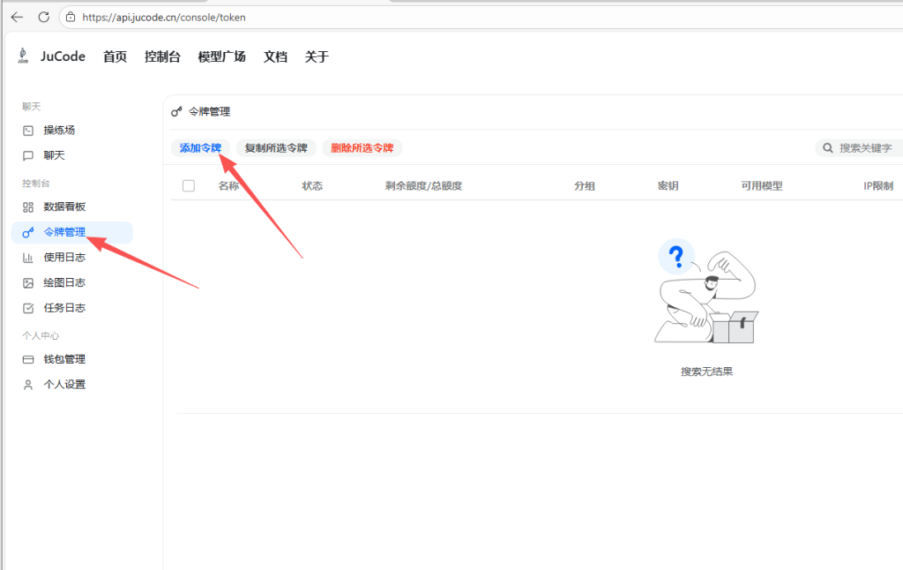903x570 pixels.
Task: Reload the page with browser refresh icon
Action: 43,17
